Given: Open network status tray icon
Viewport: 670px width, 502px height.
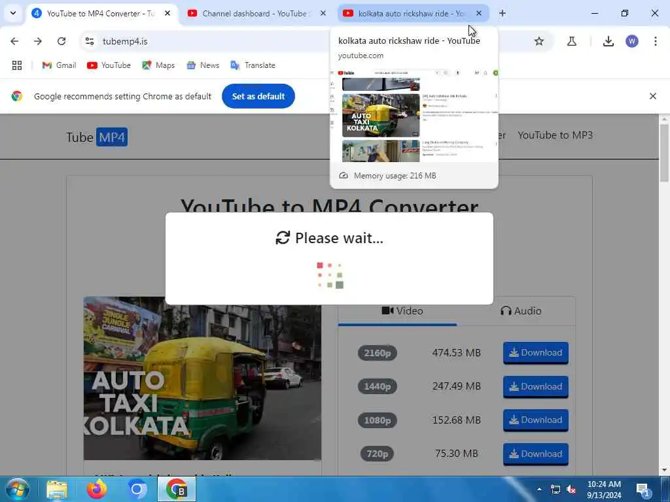Looking at the screenshot, I should pos(555,489).
